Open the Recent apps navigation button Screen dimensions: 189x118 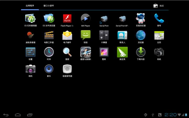click(30, 115)
